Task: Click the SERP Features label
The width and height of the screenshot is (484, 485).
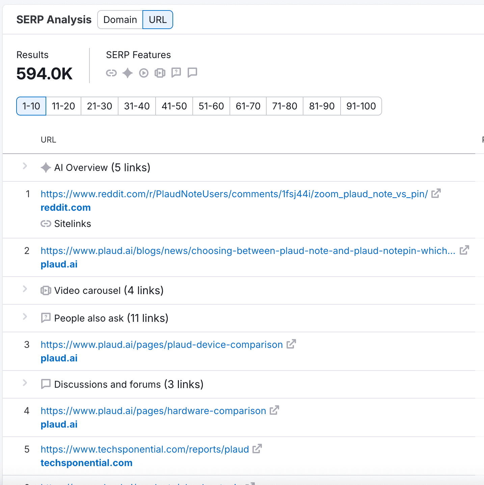Action: pos(138,55)
